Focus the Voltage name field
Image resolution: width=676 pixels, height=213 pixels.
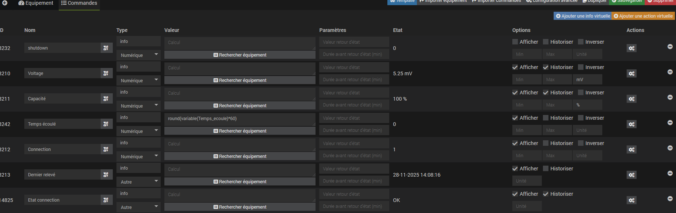pos(63,73)
